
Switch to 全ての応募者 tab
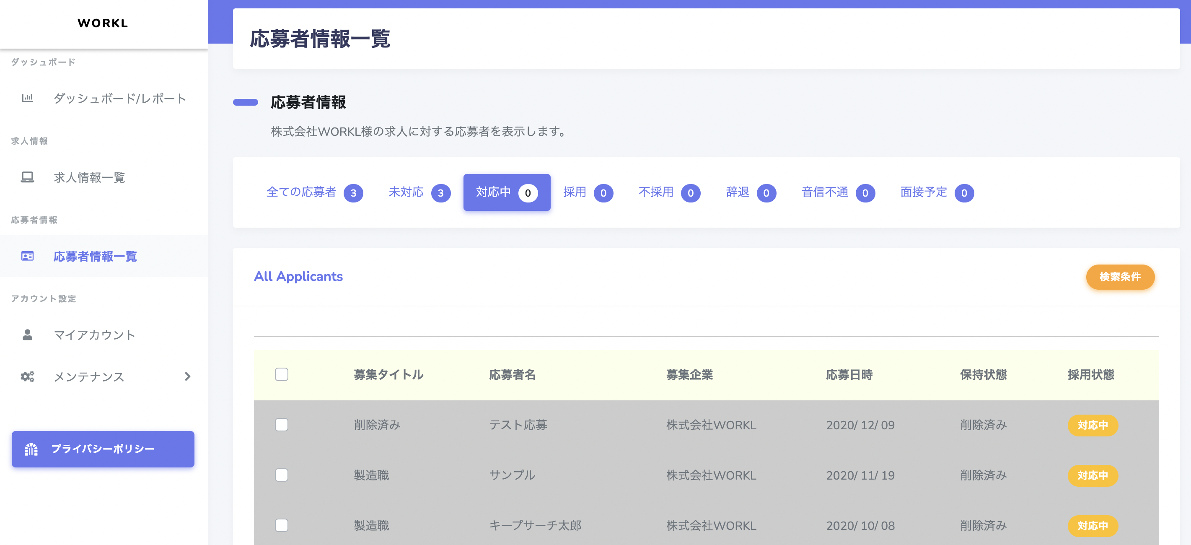(314, 192)
